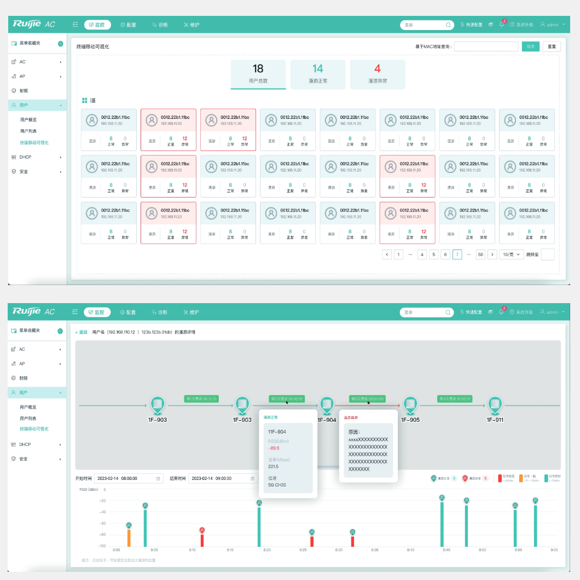The width and height of the screenshot is (580, 580).
Task: Click calendar icon in 开始时间 field
Action: (x=158, y=479)
